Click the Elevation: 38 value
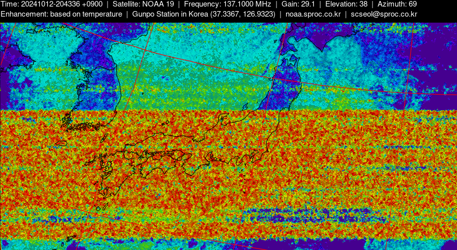The width and height of the screenshot is (457, 250). pyautogui.click(x=346, y=4)
